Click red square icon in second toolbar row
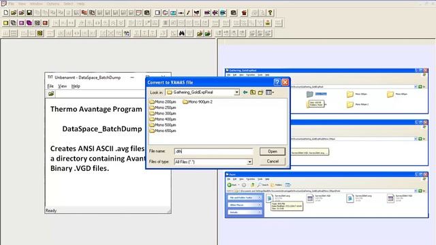 point(45,23)
